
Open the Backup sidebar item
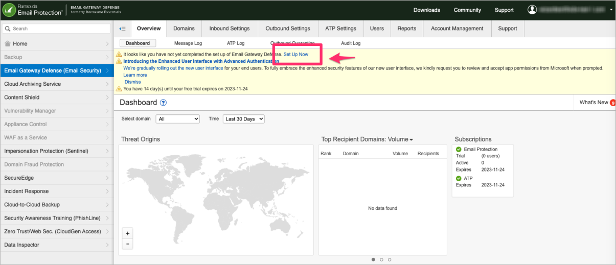tap(57, 57)
